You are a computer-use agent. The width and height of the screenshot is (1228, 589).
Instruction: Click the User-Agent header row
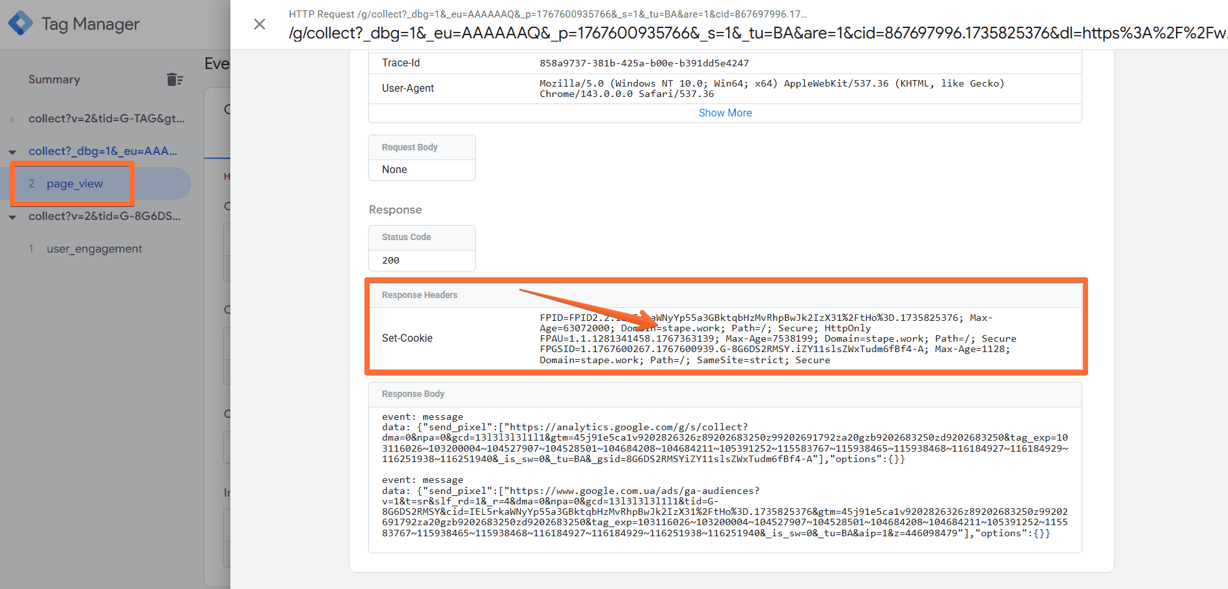point(408,88)
